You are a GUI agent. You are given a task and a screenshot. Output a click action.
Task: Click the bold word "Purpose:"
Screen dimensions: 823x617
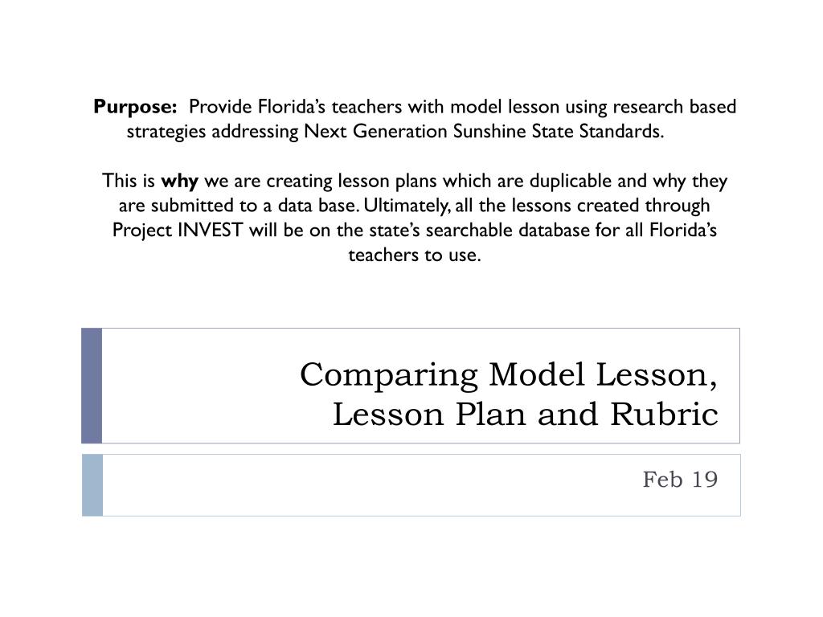(135, 108)
